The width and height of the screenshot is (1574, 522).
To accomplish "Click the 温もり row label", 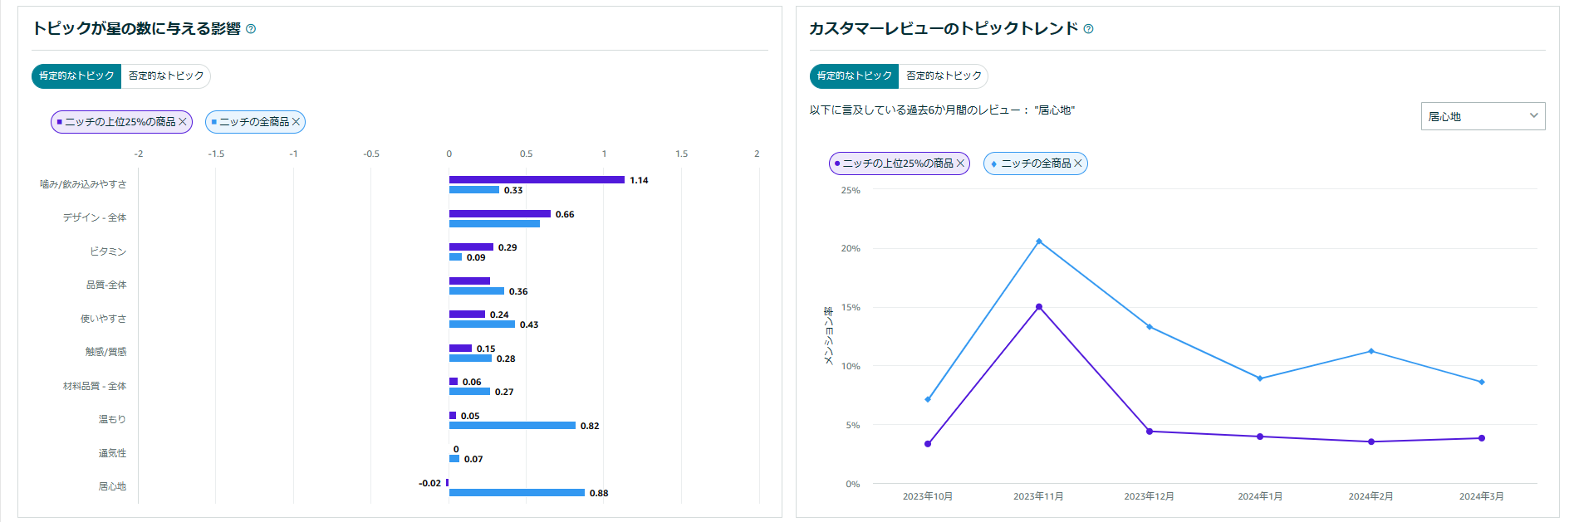I will coord(112,419).
